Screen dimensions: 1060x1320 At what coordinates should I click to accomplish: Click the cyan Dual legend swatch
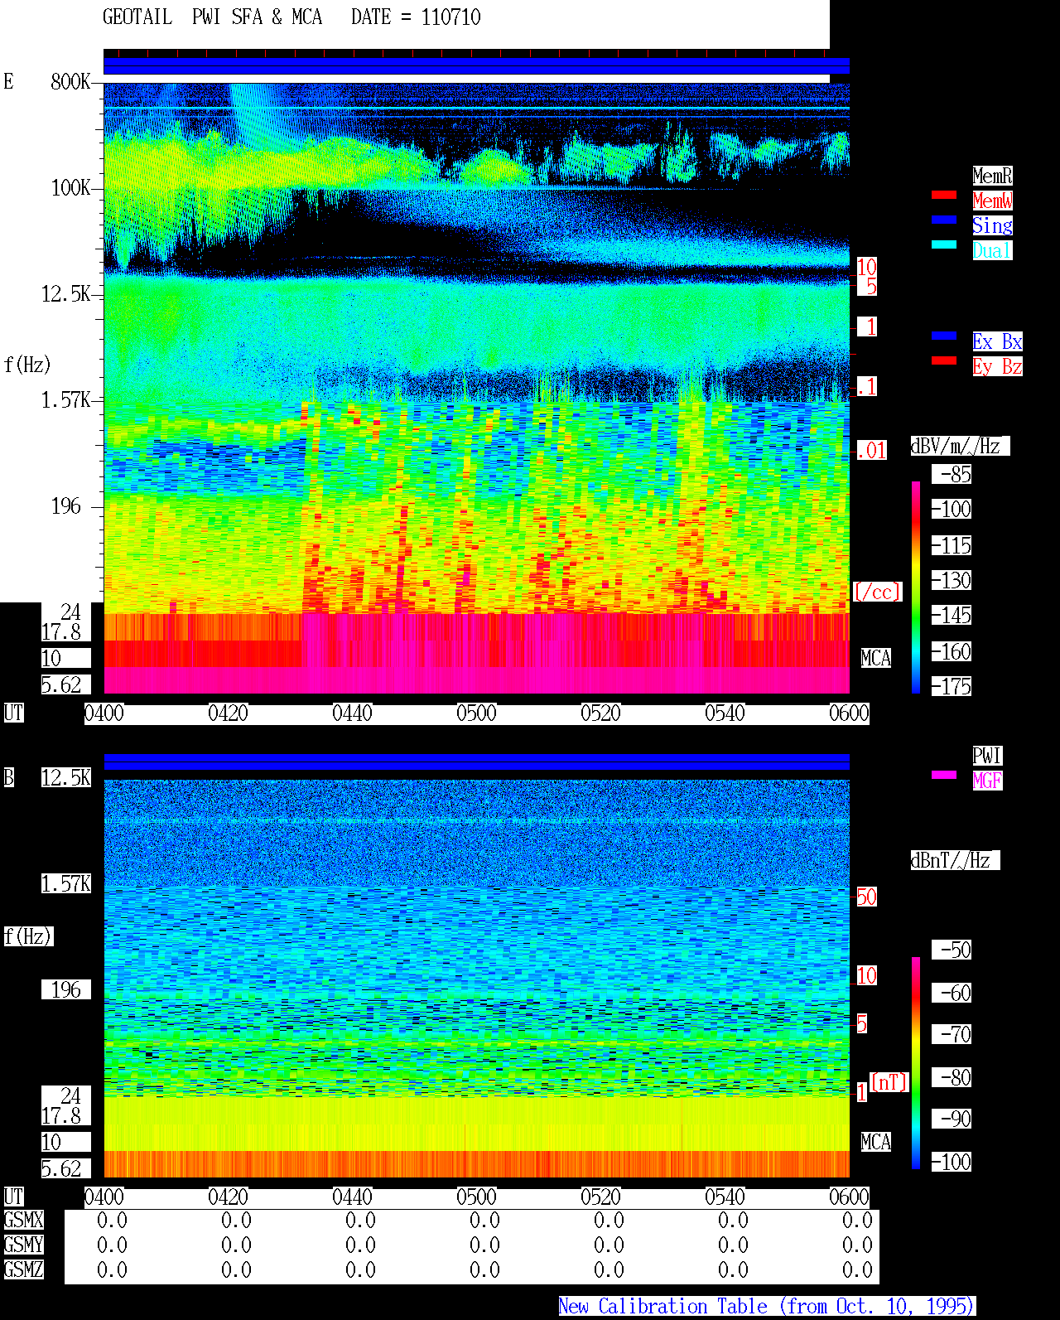tap(944, 244)
